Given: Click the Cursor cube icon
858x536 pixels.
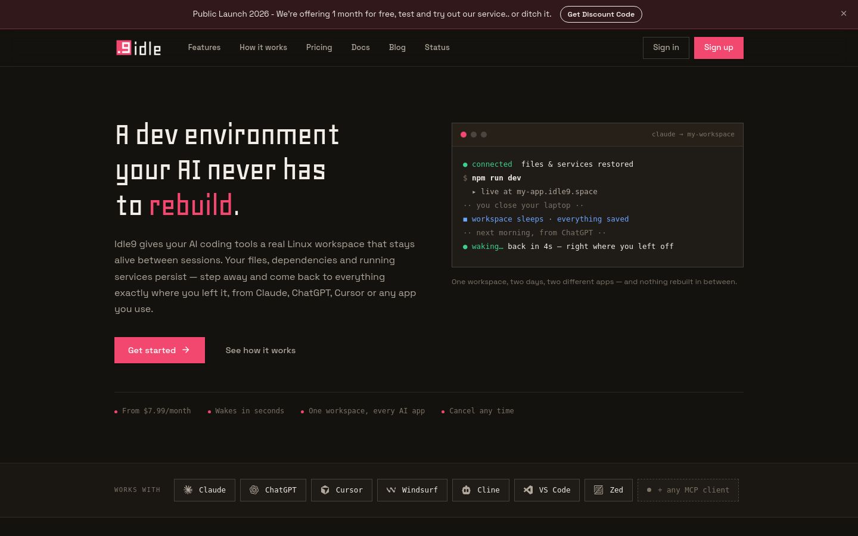Looking at the screenshot, I should [x=325, y=490].
